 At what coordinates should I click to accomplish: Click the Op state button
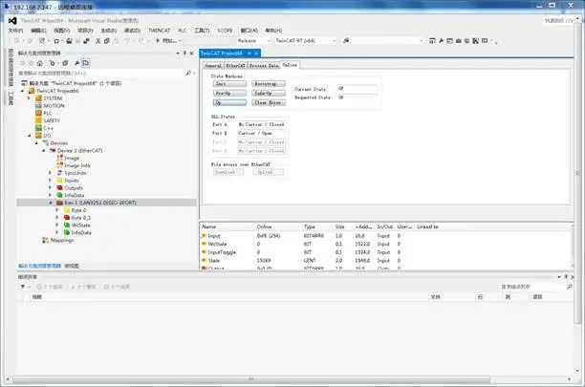229,102
